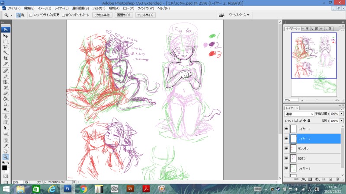Open the ファイル(F) menu
The height and width of the screenshot is (194, 346).
tap(14, 8)
